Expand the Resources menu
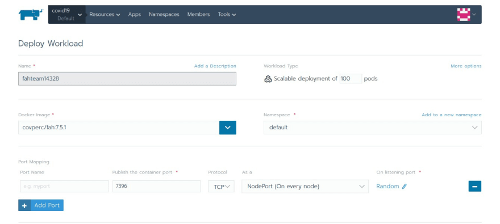 click(x=105, y=14)
